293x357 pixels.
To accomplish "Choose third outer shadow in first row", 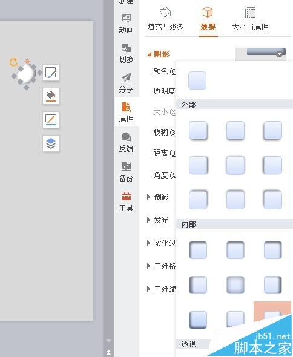I will coord(272,130).
